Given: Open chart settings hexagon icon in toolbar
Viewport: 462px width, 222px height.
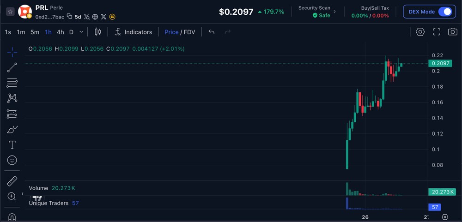Looking at the screenshot, I should click(x=420, y=32).
